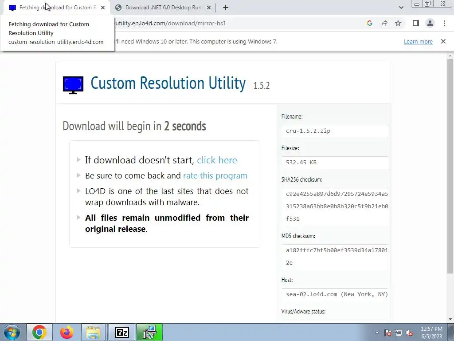The height and width of the screenshot is (341, 454).
Task: Open a new browser tab
Action: [x=226, y=8]
